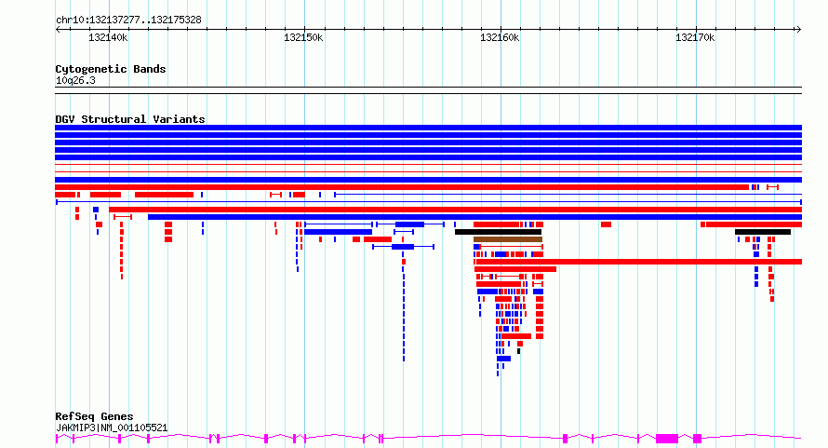
Task: Click the 132170k scale label
Action: [x=695, y=37]
